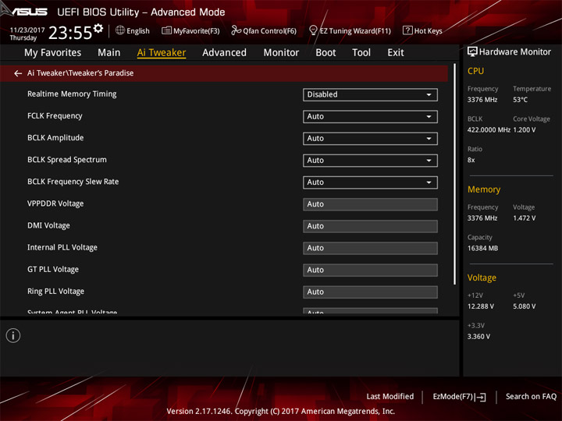
Task: Switch to the Tool tab
Action: [x=361, y=53]
